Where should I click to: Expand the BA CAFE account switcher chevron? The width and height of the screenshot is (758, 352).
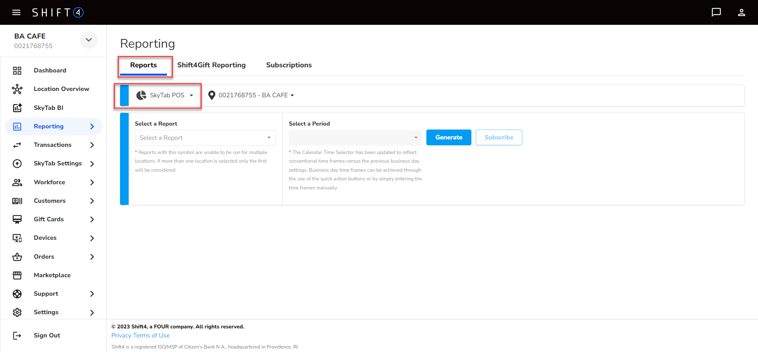[88, 40]
